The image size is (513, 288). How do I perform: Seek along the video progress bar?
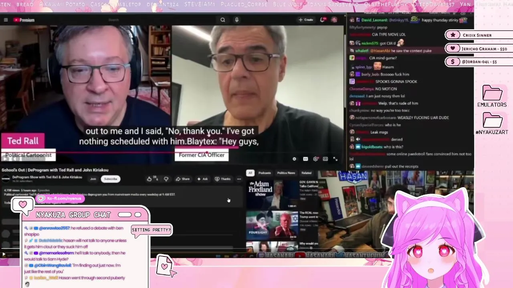172,152
